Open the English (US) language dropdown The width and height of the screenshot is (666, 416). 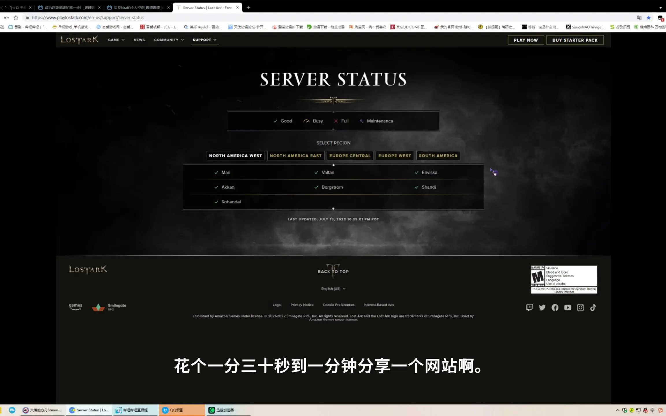click(333, 289)
